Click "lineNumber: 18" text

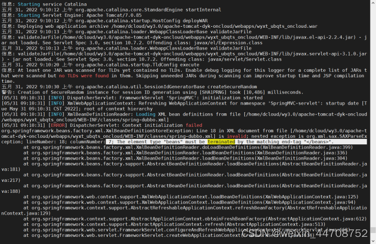46,142
